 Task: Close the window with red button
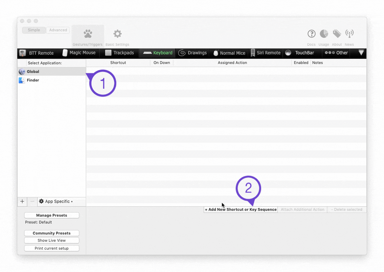tap(22, 21)
